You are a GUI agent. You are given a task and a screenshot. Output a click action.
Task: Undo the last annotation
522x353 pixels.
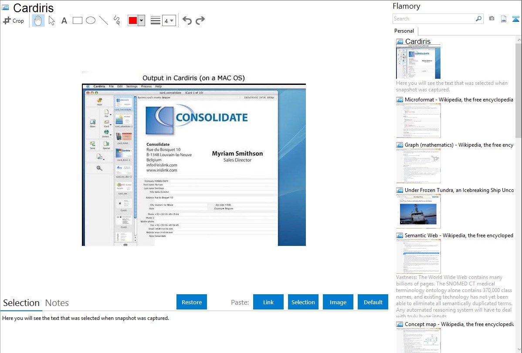(x=187, y=20)
